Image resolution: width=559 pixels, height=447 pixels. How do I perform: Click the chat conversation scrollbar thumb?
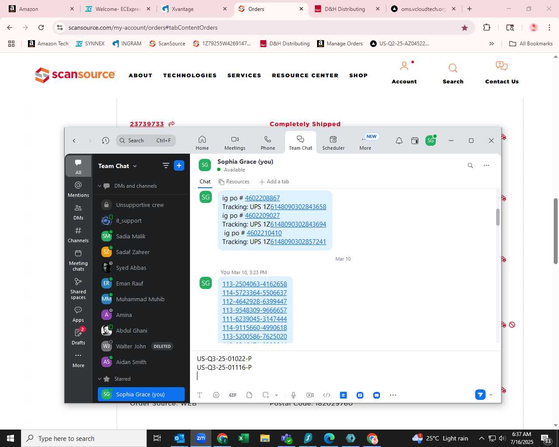tap(497, 217)
